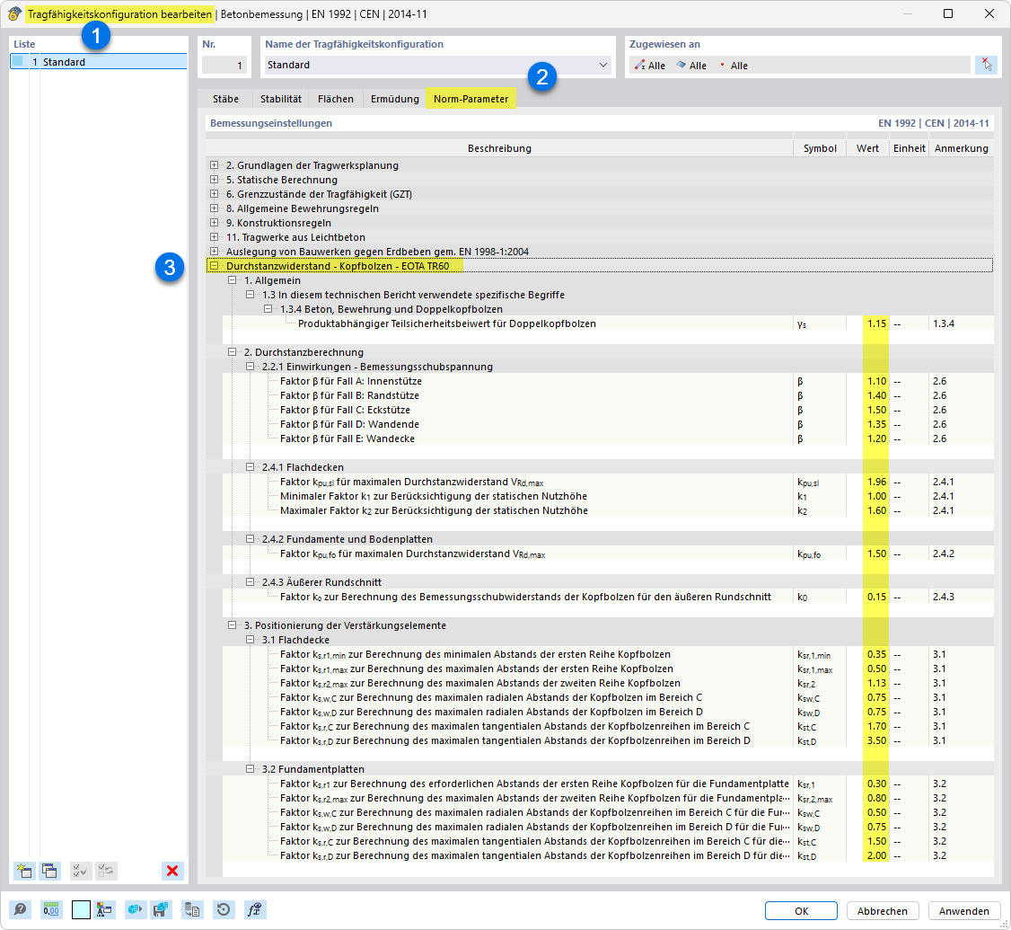
Task: Expand 8. Allgemeine Bewehrungsregeln
Action: 215,208
